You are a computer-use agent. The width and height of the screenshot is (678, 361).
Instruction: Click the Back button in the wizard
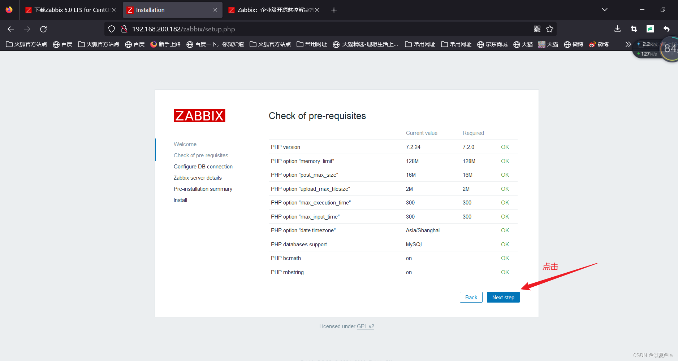coord(471,297)
